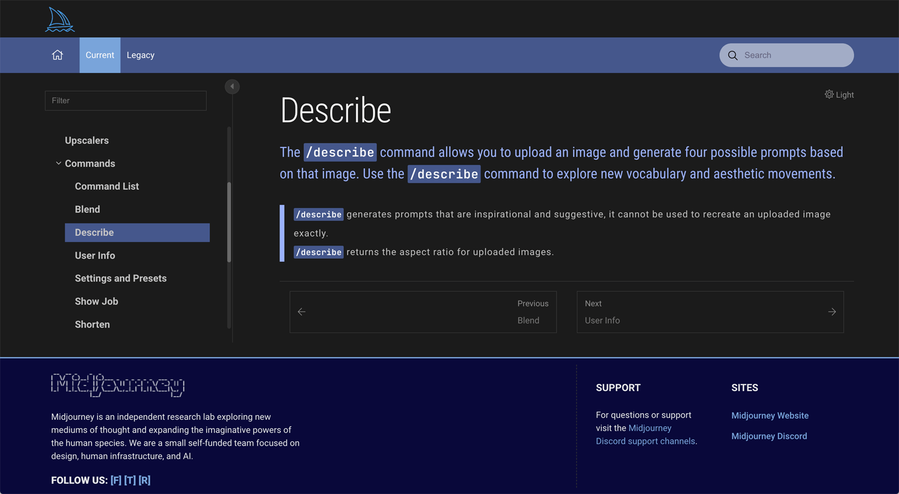Open Show Job page
Screen dimensions: 899x494
pos(96,302)
